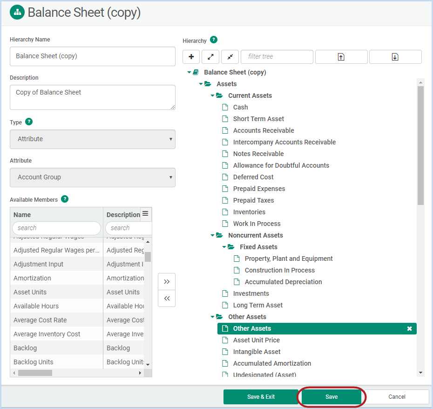Click the Save button
Image resolution: width=433 pixels, height=409 pixels.
click(x=332, y=397)
